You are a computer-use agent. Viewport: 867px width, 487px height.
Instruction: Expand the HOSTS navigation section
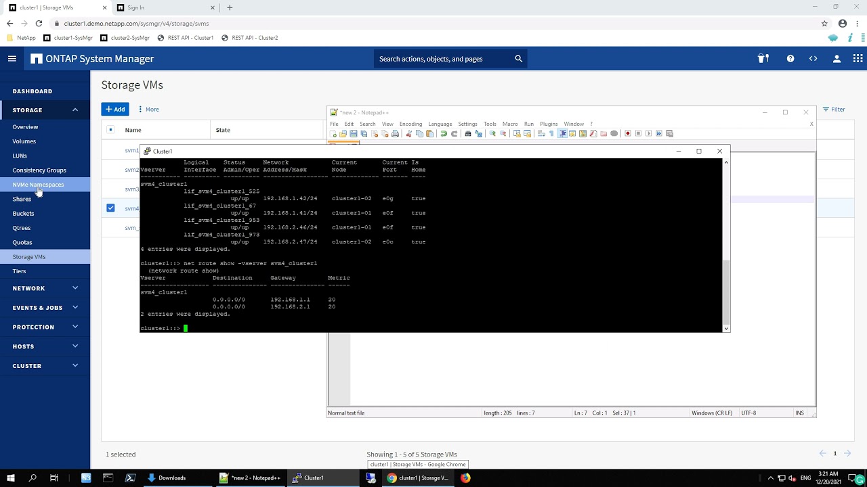point(75,346)
